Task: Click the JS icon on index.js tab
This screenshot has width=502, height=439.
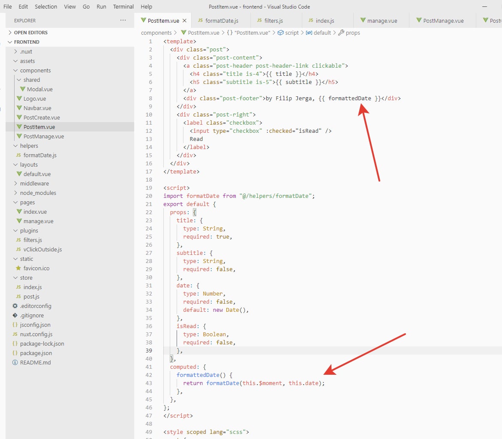Action: [311, 20]
